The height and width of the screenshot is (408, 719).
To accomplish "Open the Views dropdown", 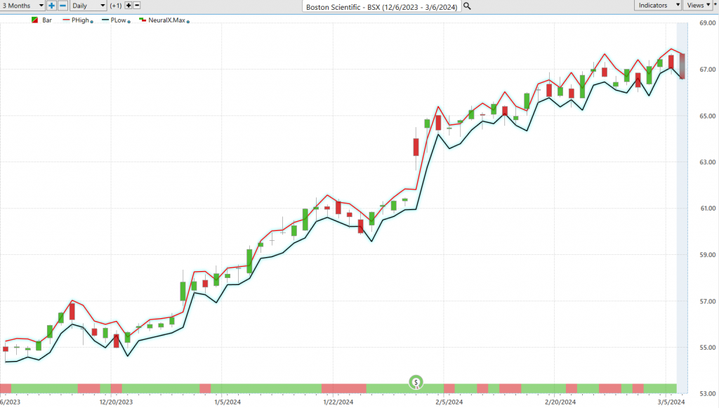I will [699, 5].
